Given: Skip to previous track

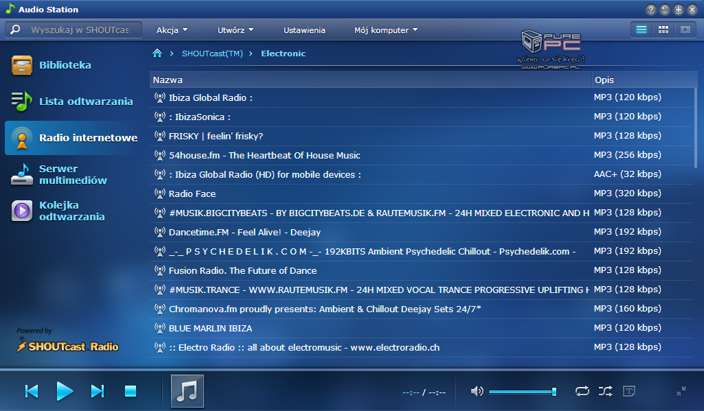Looking at the screenshot, I should pyautogui.click(x=32, y=391).
